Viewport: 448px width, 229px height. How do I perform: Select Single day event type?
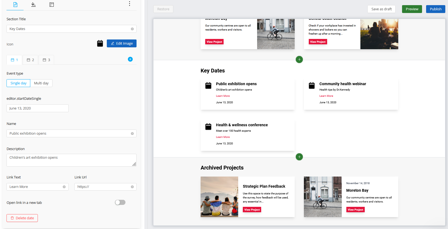point(18,83)
